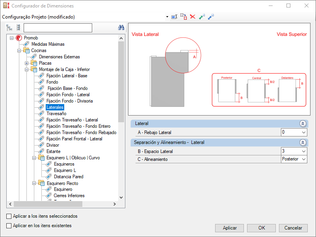Click the red X delete configuration icon
Screen dimensions: 316x237
click(x=193, y=17)
